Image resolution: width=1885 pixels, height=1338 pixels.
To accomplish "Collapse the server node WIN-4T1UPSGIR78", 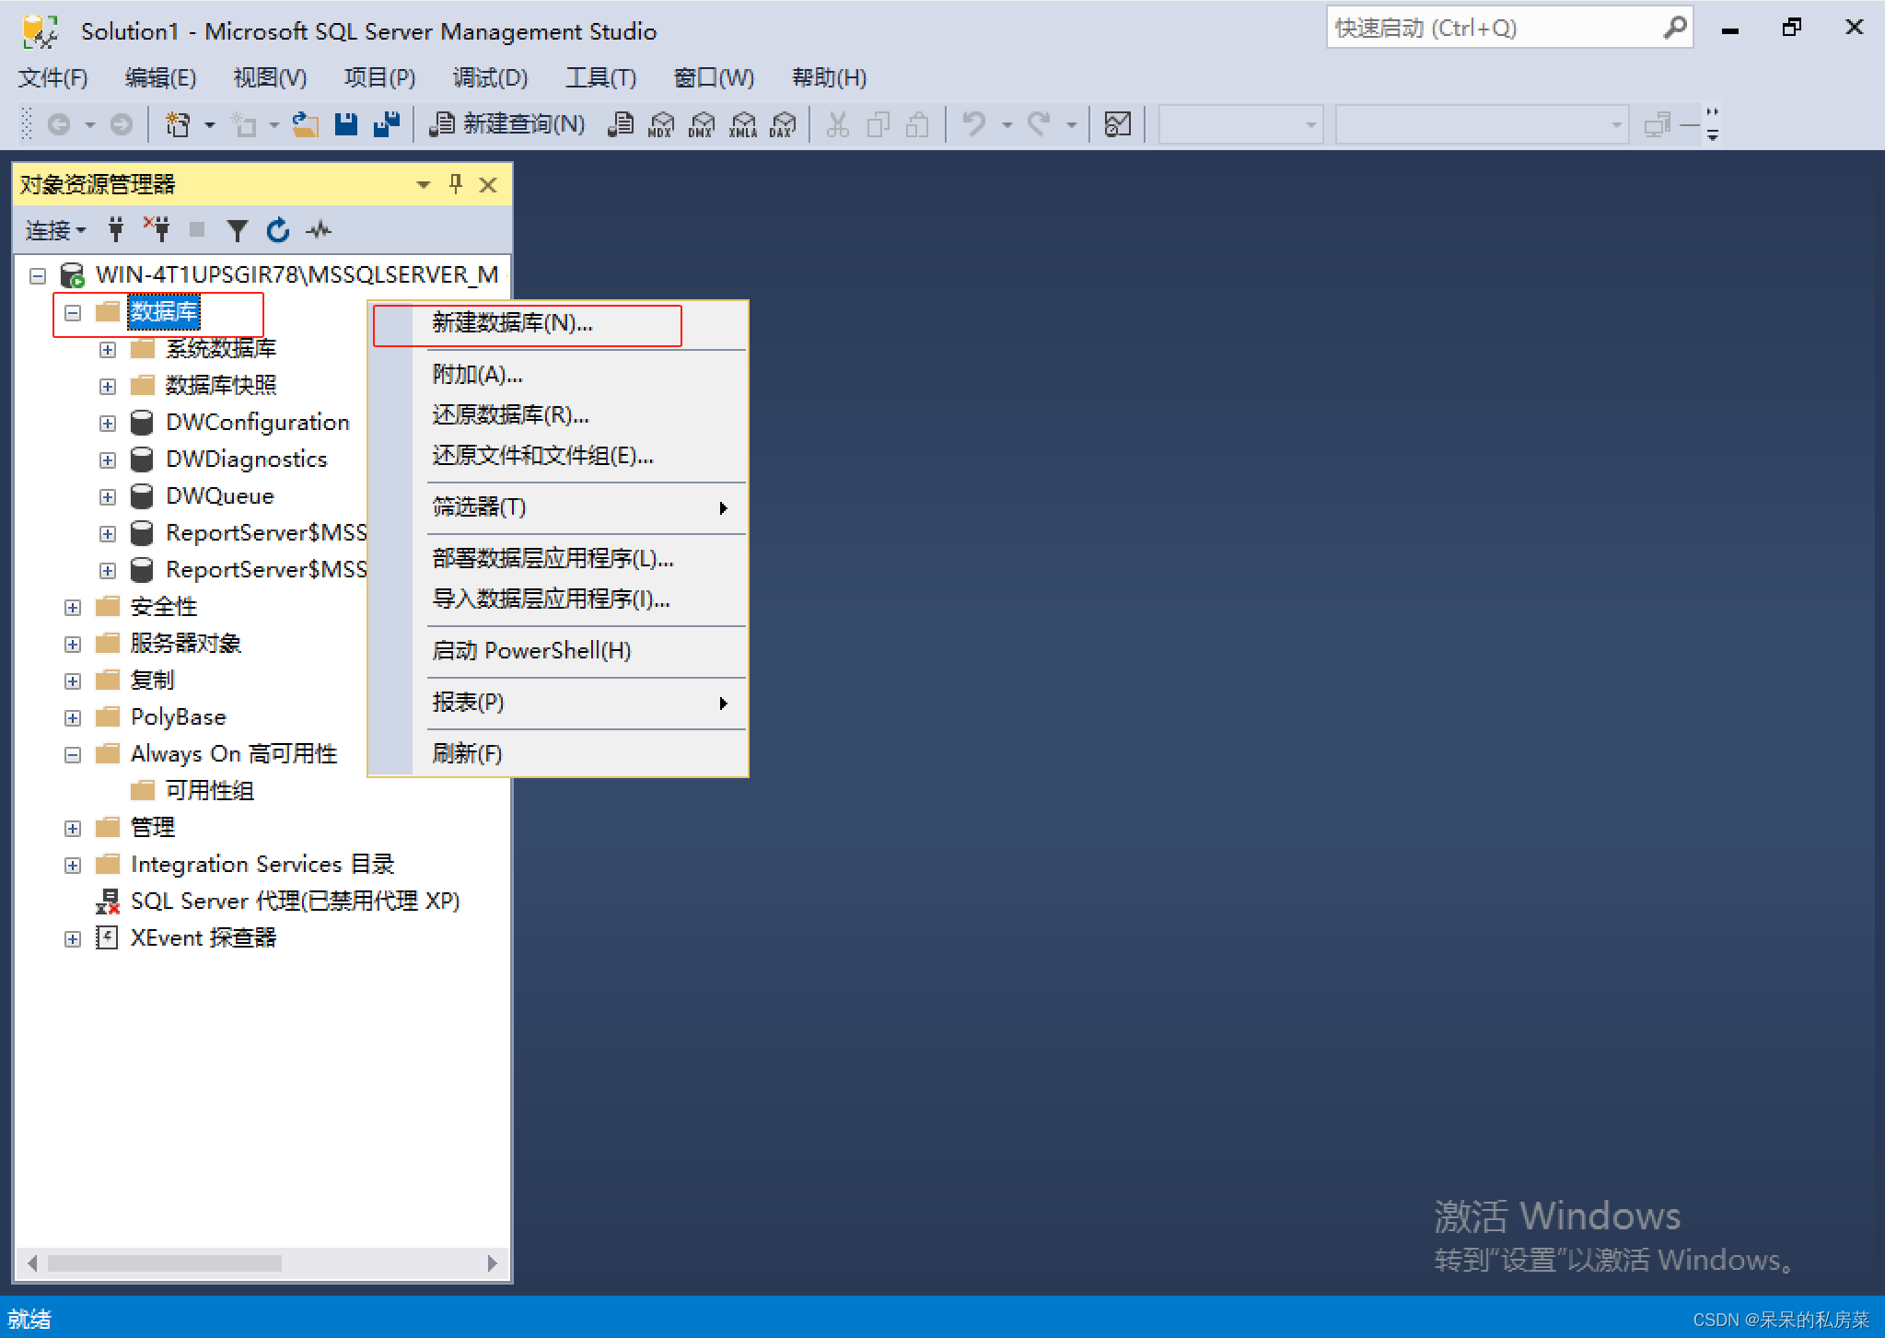I will [38, 275].
